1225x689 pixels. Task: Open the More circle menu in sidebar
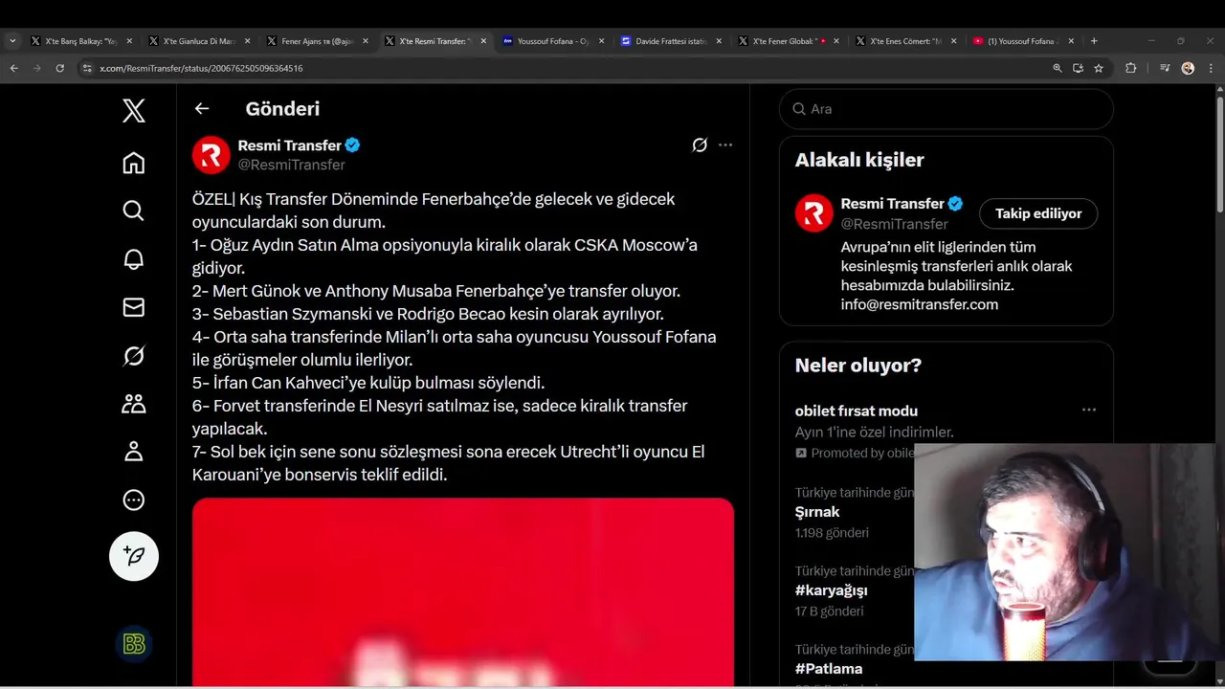click(134, 500)
